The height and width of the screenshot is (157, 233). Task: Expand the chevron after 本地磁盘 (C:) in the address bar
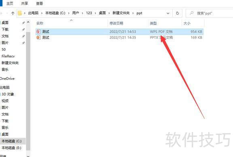coord(69,13)
